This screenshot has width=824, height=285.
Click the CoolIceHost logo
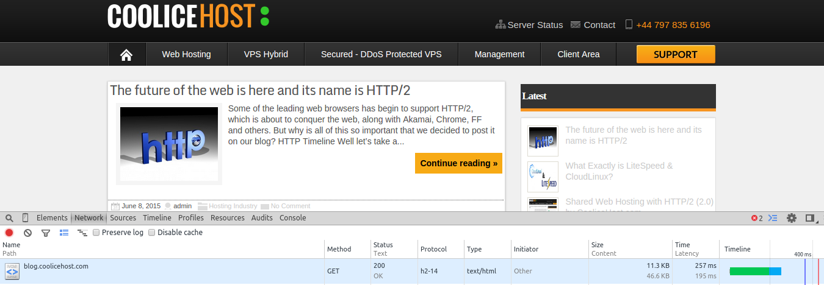point(188,16)
